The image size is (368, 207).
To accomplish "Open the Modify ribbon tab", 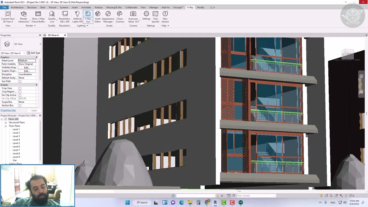I will (x=201, y=7).
